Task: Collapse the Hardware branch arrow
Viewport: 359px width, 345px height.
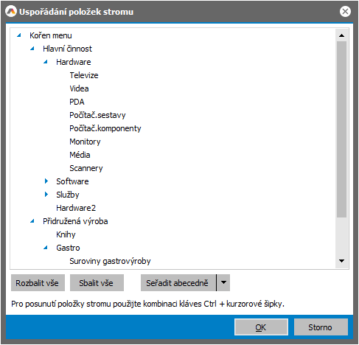Action: pos(46,62)
